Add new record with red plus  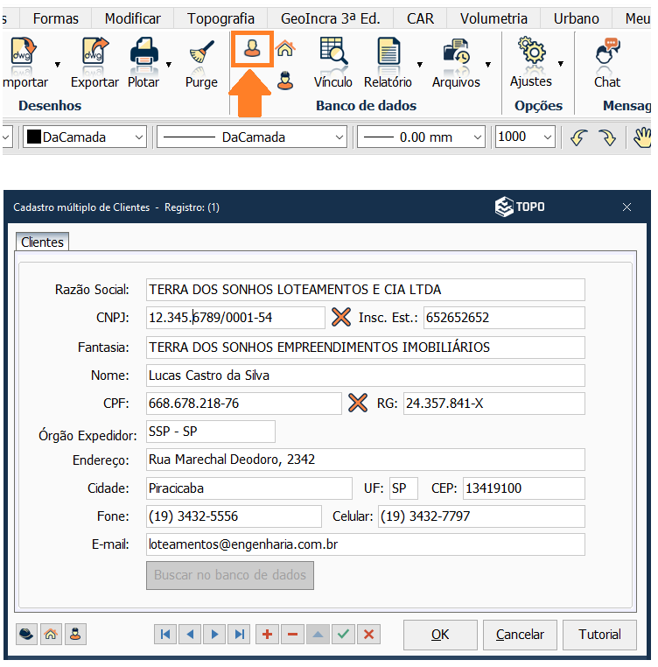[267, 635]
